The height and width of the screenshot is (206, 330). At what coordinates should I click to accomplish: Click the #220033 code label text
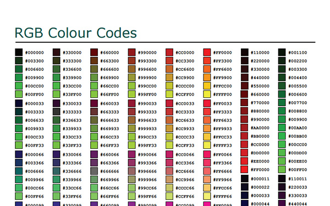(298, 187)
